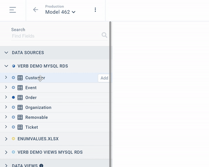Expand the Removable table row
Image resolution: width=209 pixels, height=167 pixels.
[x=6, y=117]
